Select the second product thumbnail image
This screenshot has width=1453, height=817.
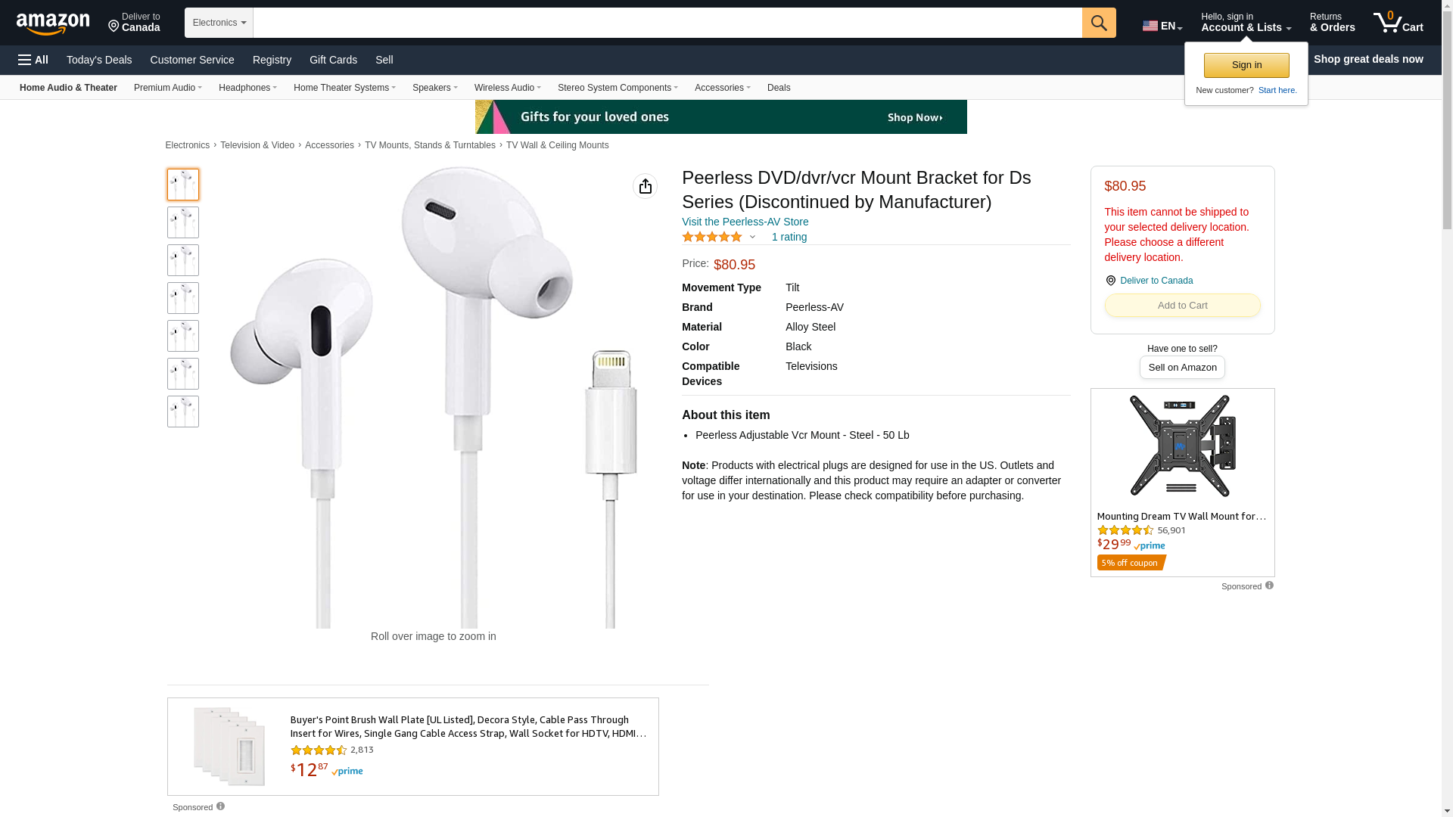[183, 222]
